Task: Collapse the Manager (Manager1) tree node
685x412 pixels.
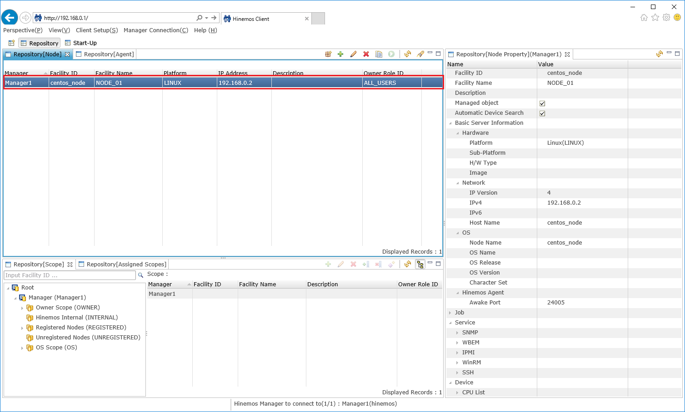Action: pos(15,298)
